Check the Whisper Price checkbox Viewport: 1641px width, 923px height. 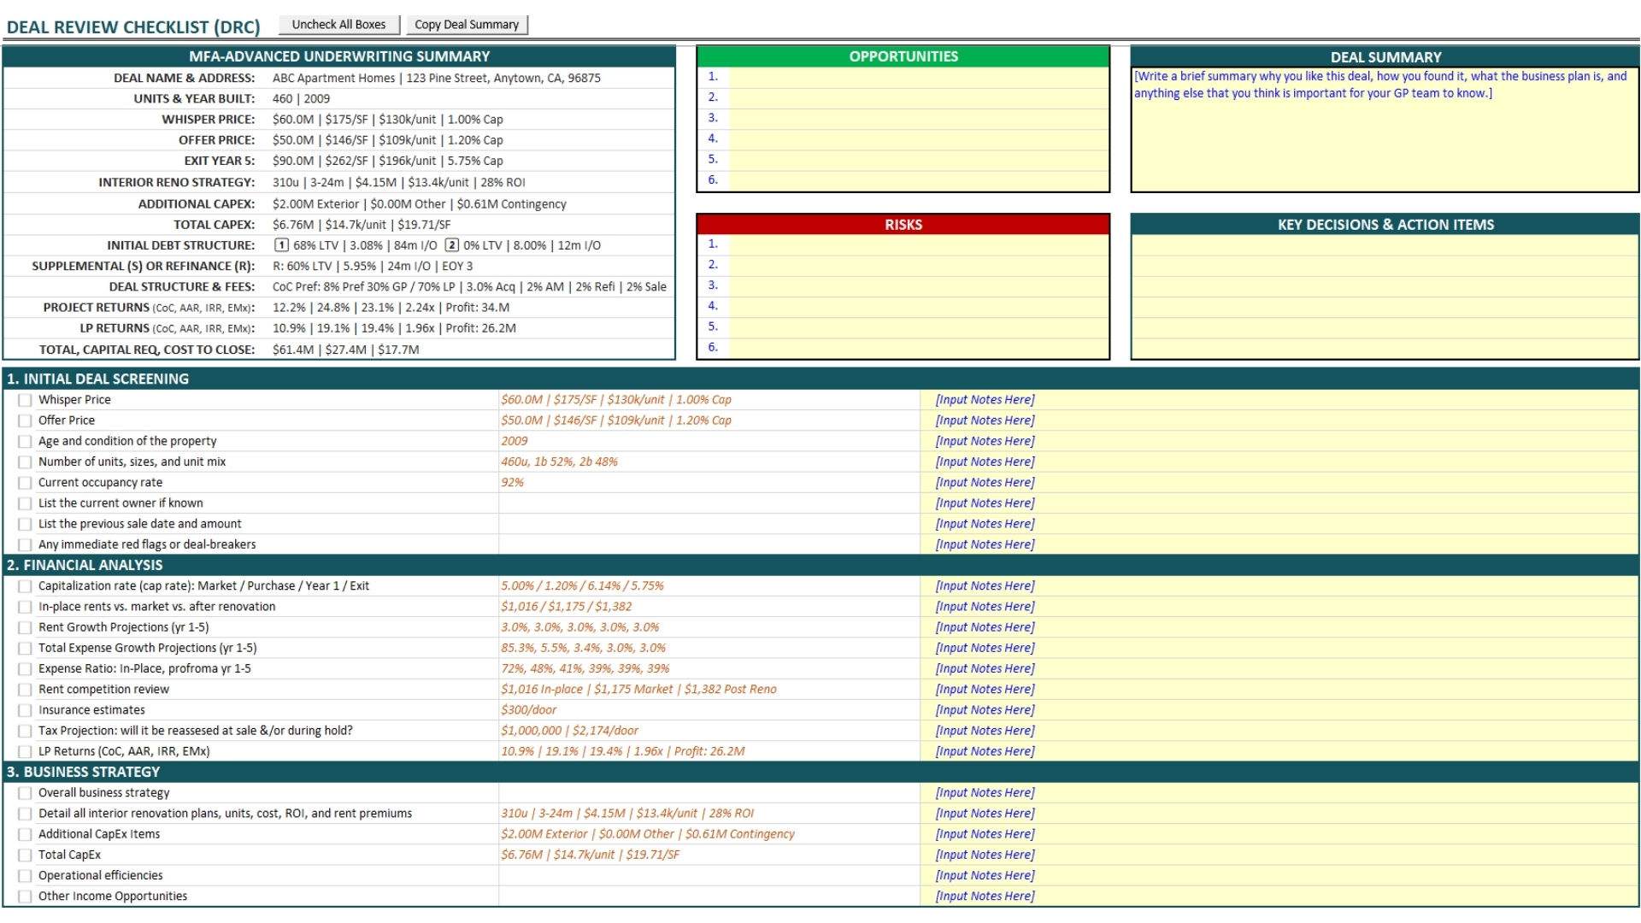25,400
